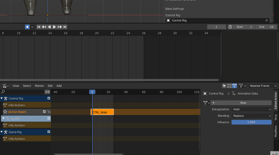Open the Extrapolation Hold dropdown
Viewport: 279px width, 155px height.
(251, 109)
